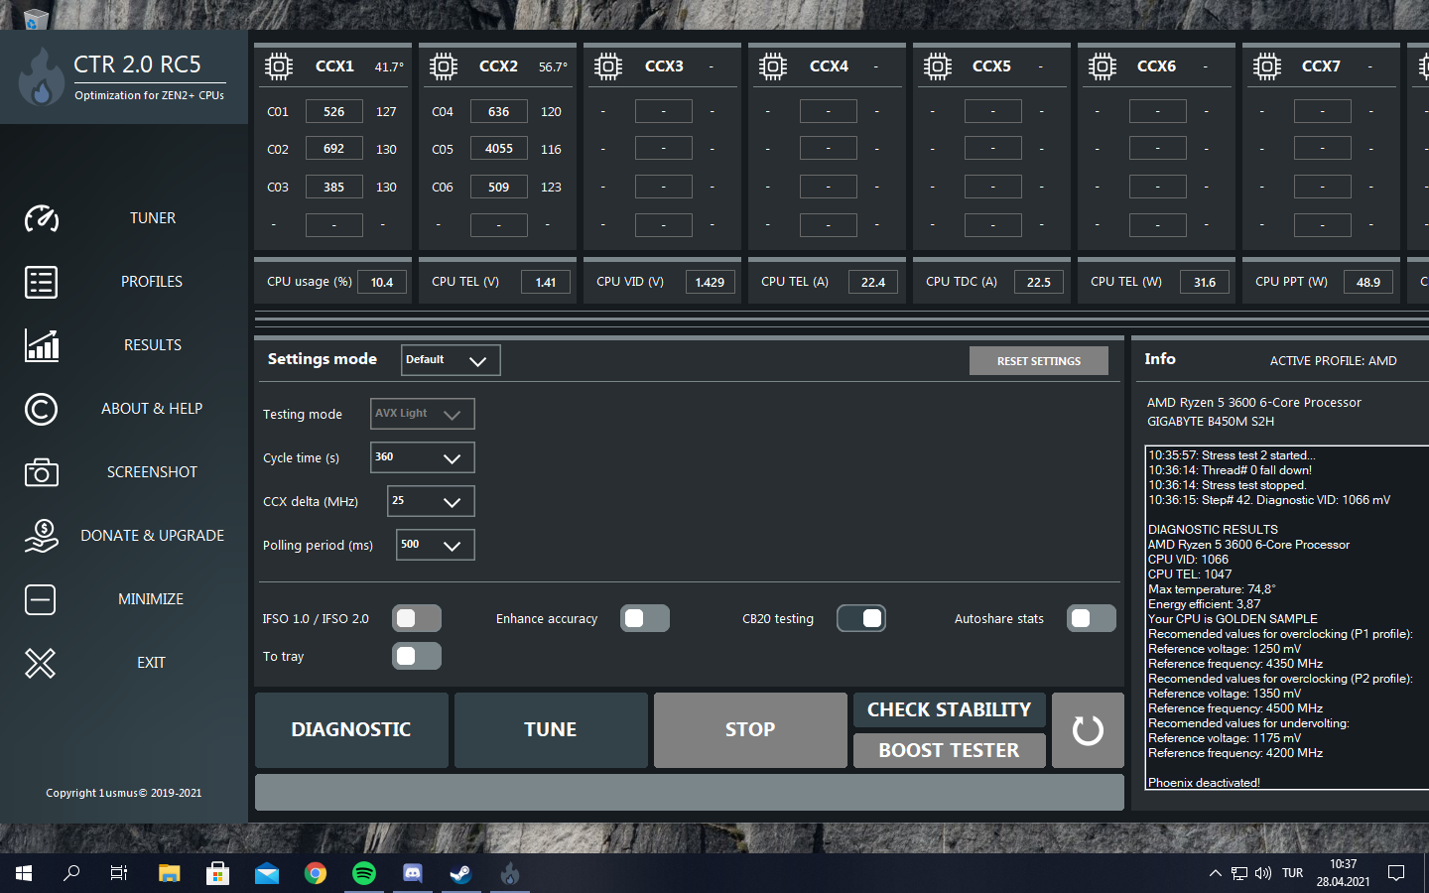The width and height of the screenshot is (1429, 893).
Task: Select the CCX3 chip icon
Action: pos(608,66)
